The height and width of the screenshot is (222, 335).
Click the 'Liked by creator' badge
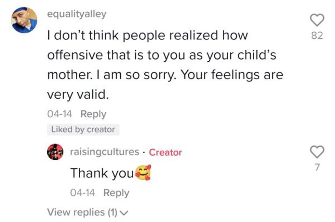tap(83, 129)
